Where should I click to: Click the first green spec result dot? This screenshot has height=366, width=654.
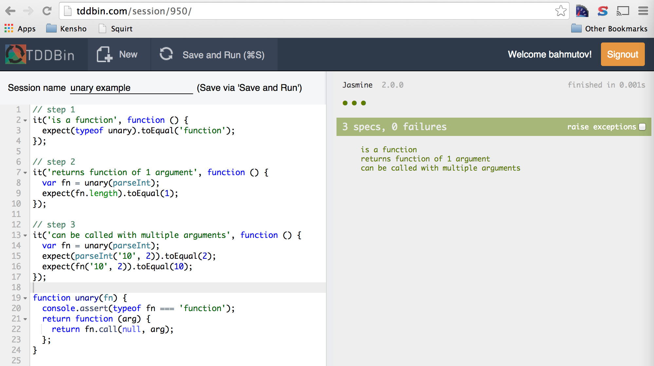pyautogui.click(x=345, y=103)
